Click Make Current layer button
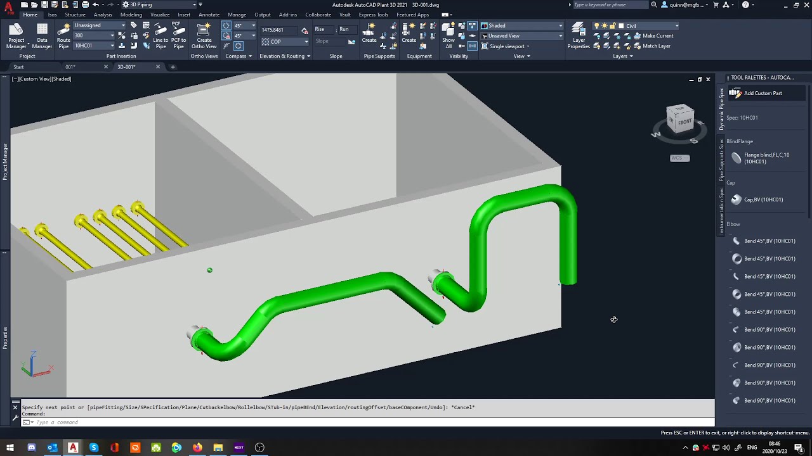This screenshot has height=456, width=812. [x=653, y=36]
